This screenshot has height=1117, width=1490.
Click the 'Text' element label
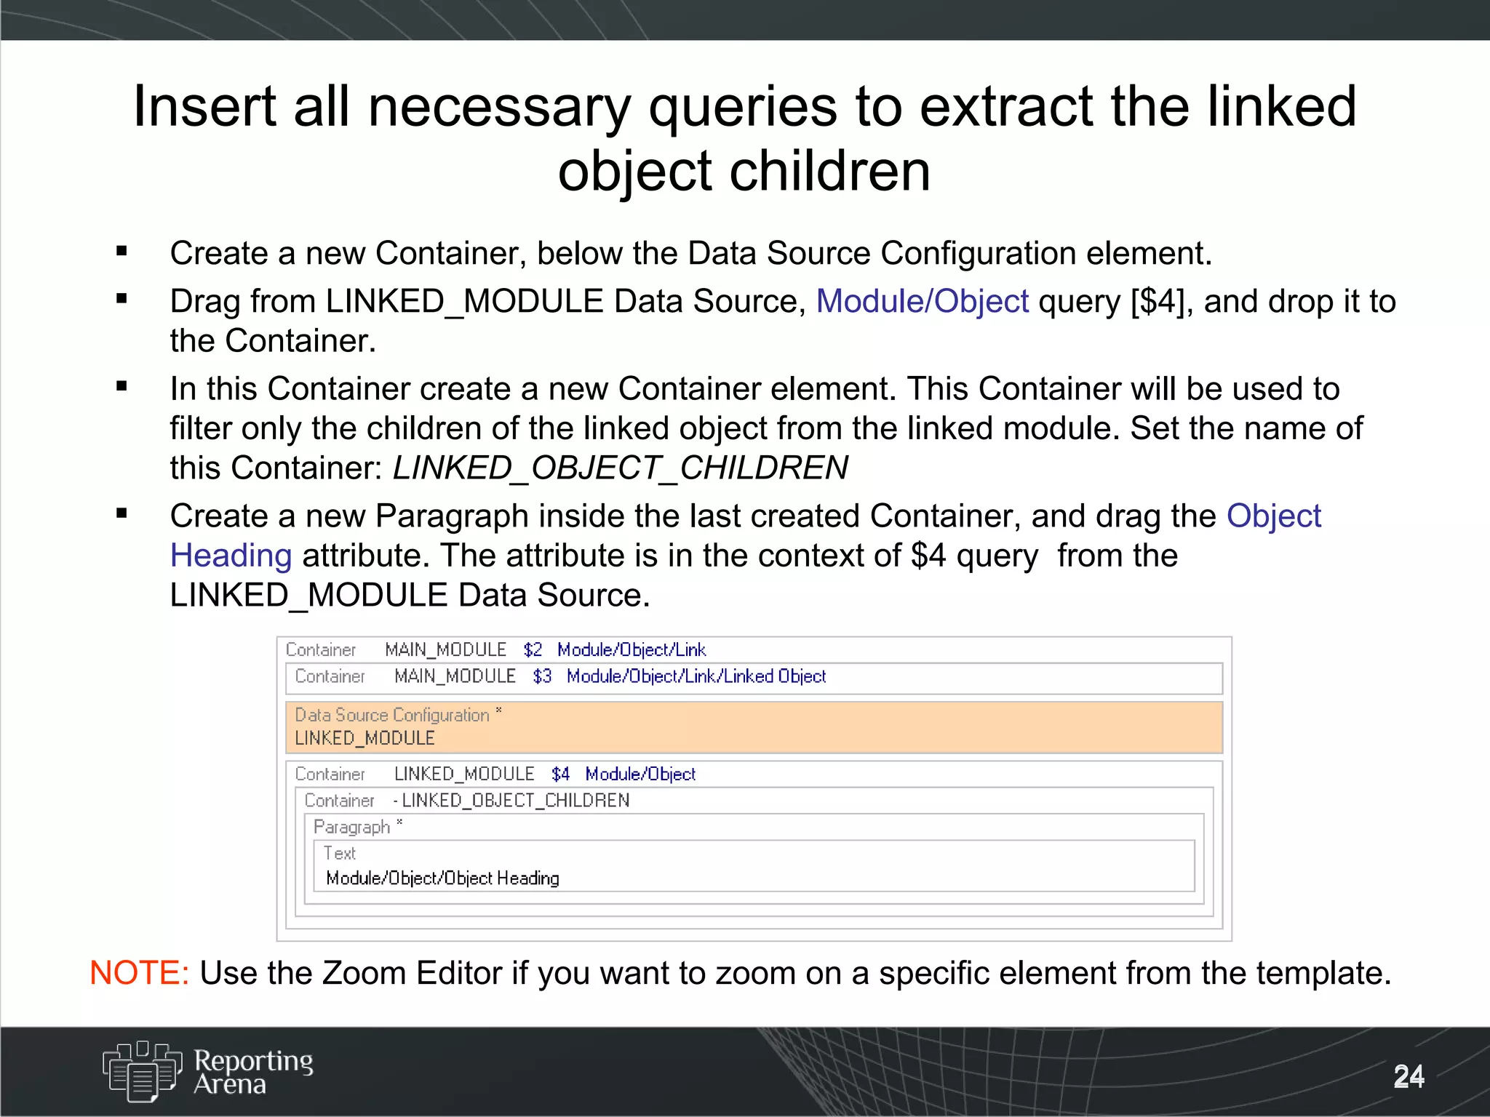pyautogui.click(x=339, y=853)
